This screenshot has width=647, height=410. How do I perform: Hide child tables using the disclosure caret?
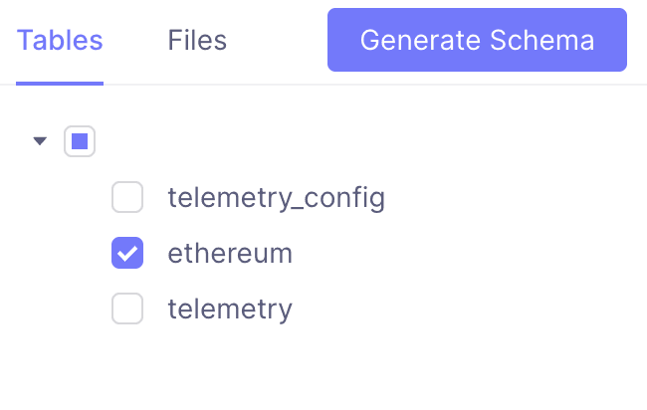click(40, 141)
